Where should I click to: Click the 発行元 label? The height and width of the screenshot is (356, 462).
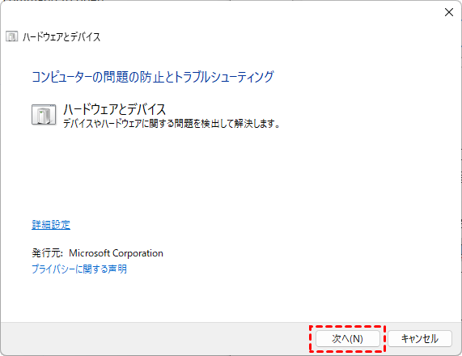pyautogui.click(x=47, y=253)
